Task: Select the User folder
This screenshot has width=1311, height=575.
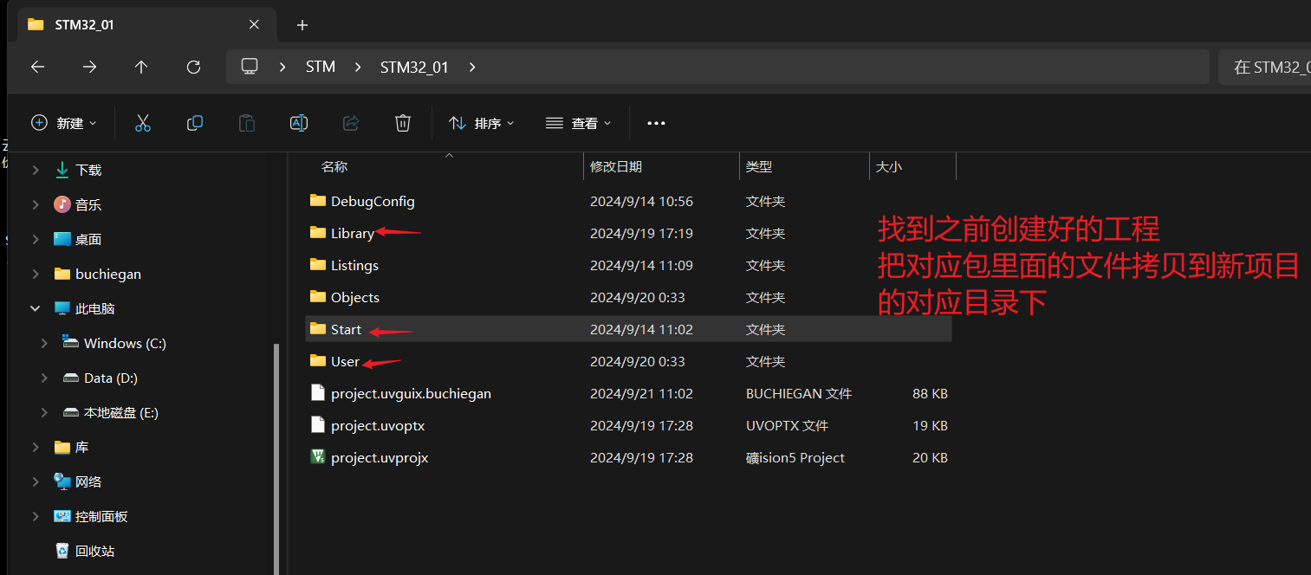Action: [x=628, y=361]
